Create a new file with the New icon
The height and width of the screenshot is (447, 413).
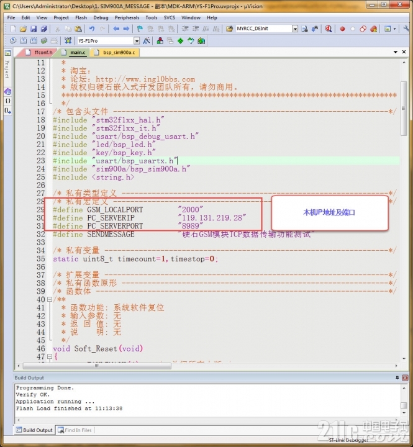[13, 29]
